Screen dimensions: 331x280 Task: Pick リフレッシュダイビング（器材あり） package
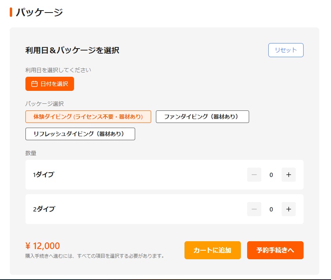tap(80, 134)
